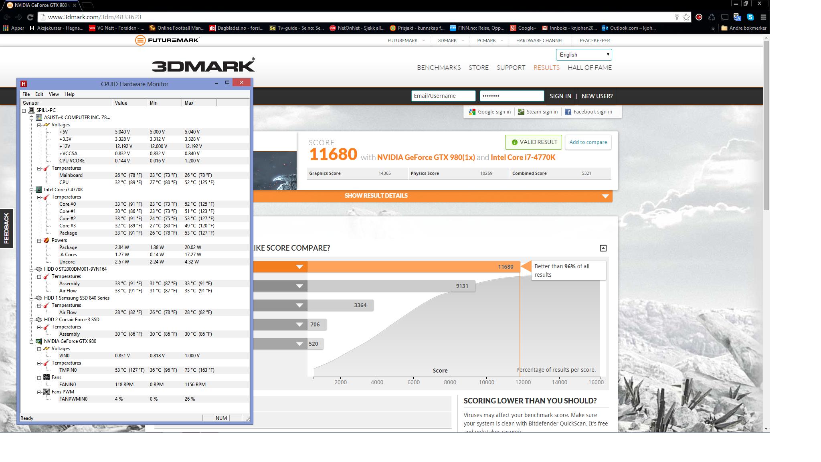The height and width of the screenshot is (462, 821).
Task: Open the VG Nett bookmark
Action: pos(117,28)
